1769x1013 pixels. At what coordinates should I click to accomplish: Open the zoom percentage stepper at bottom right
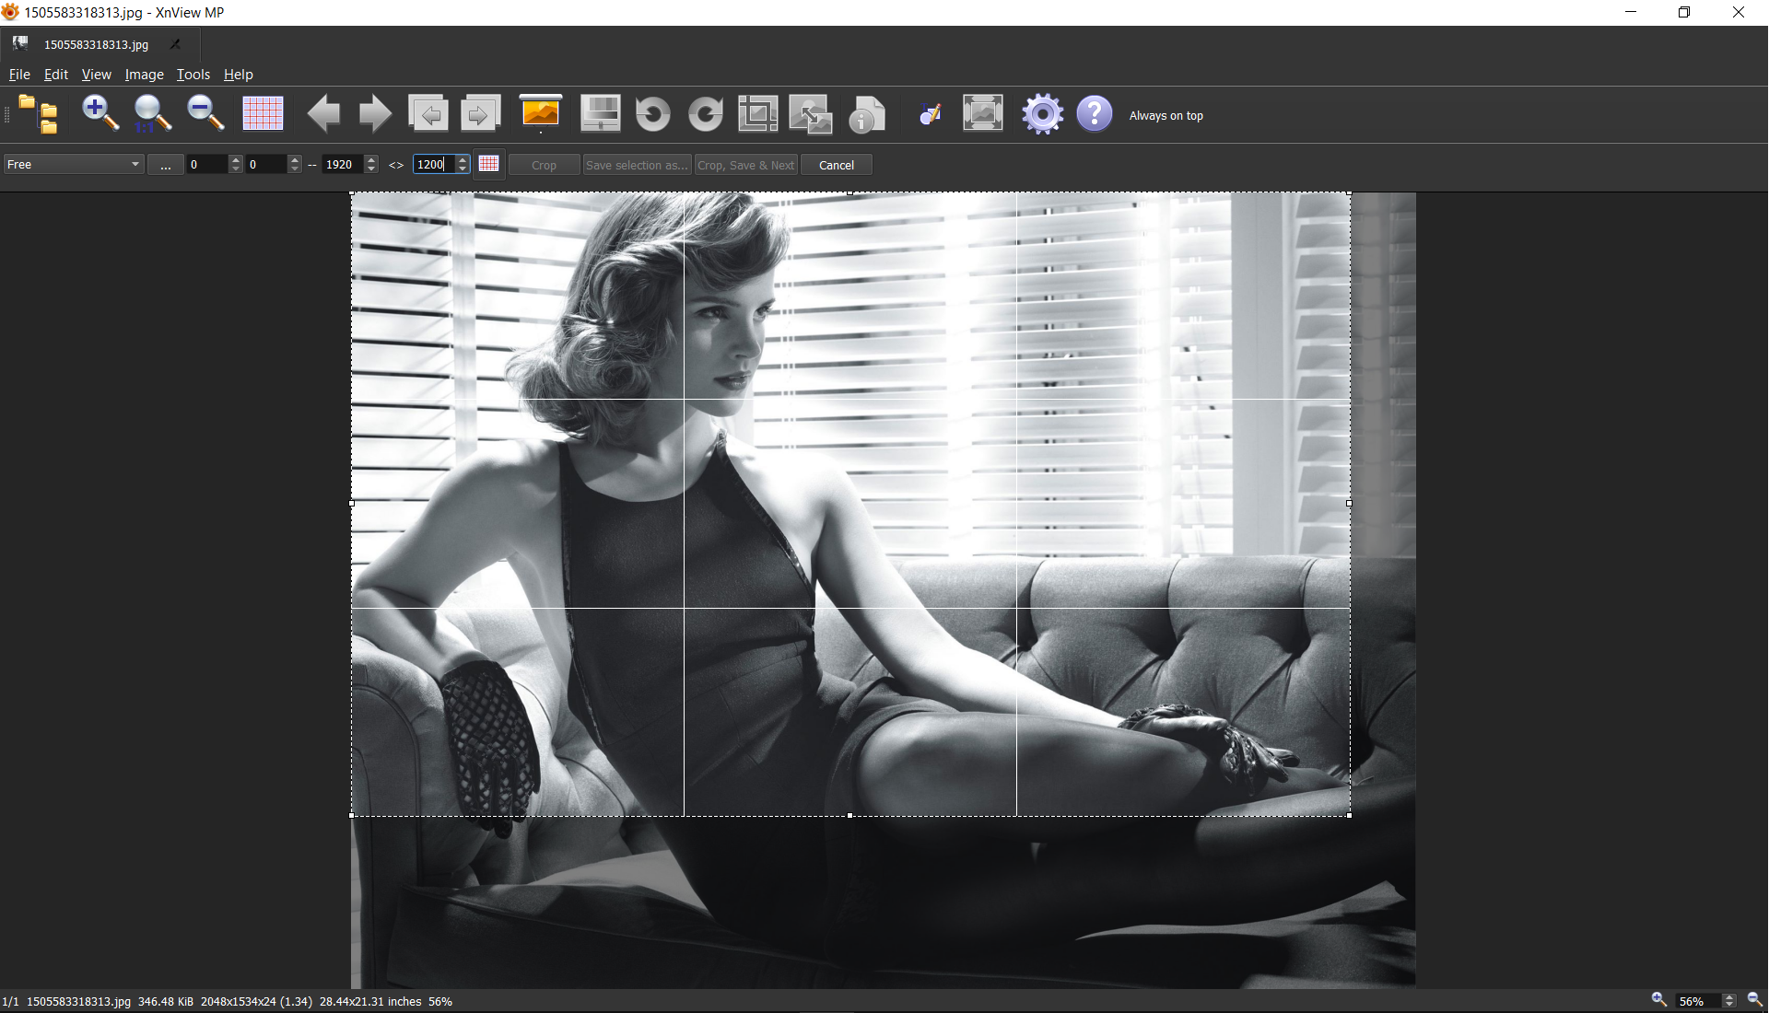(1728, 1001)
